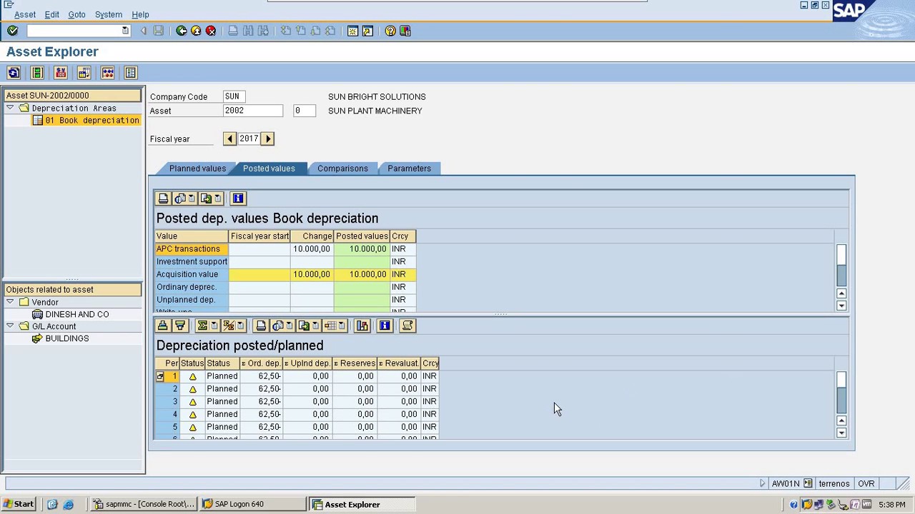Screen dimensions: 915x514
Task: Open the Customize local layout icon
Action: [405, 31]
